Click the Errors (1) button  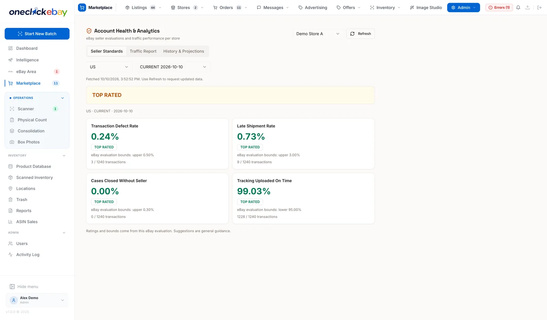click(499, 8)
